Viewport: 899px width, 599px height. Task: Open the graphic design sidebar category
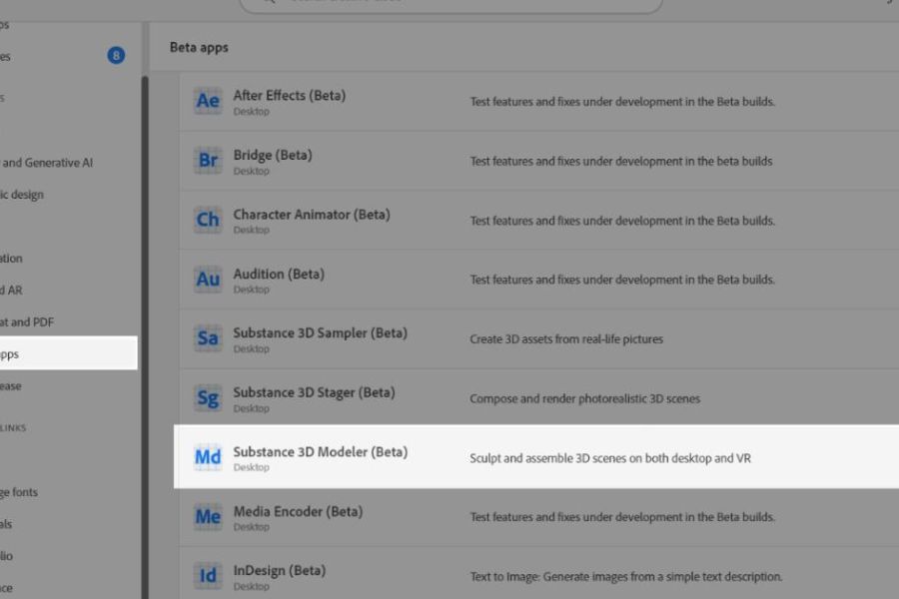22,195
